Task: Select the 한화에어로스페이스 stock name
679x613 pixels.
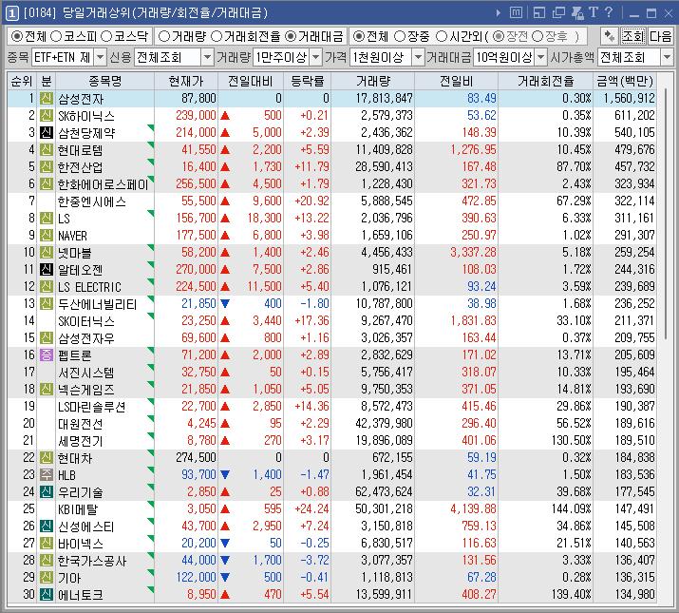Action: tap(104, 184)
